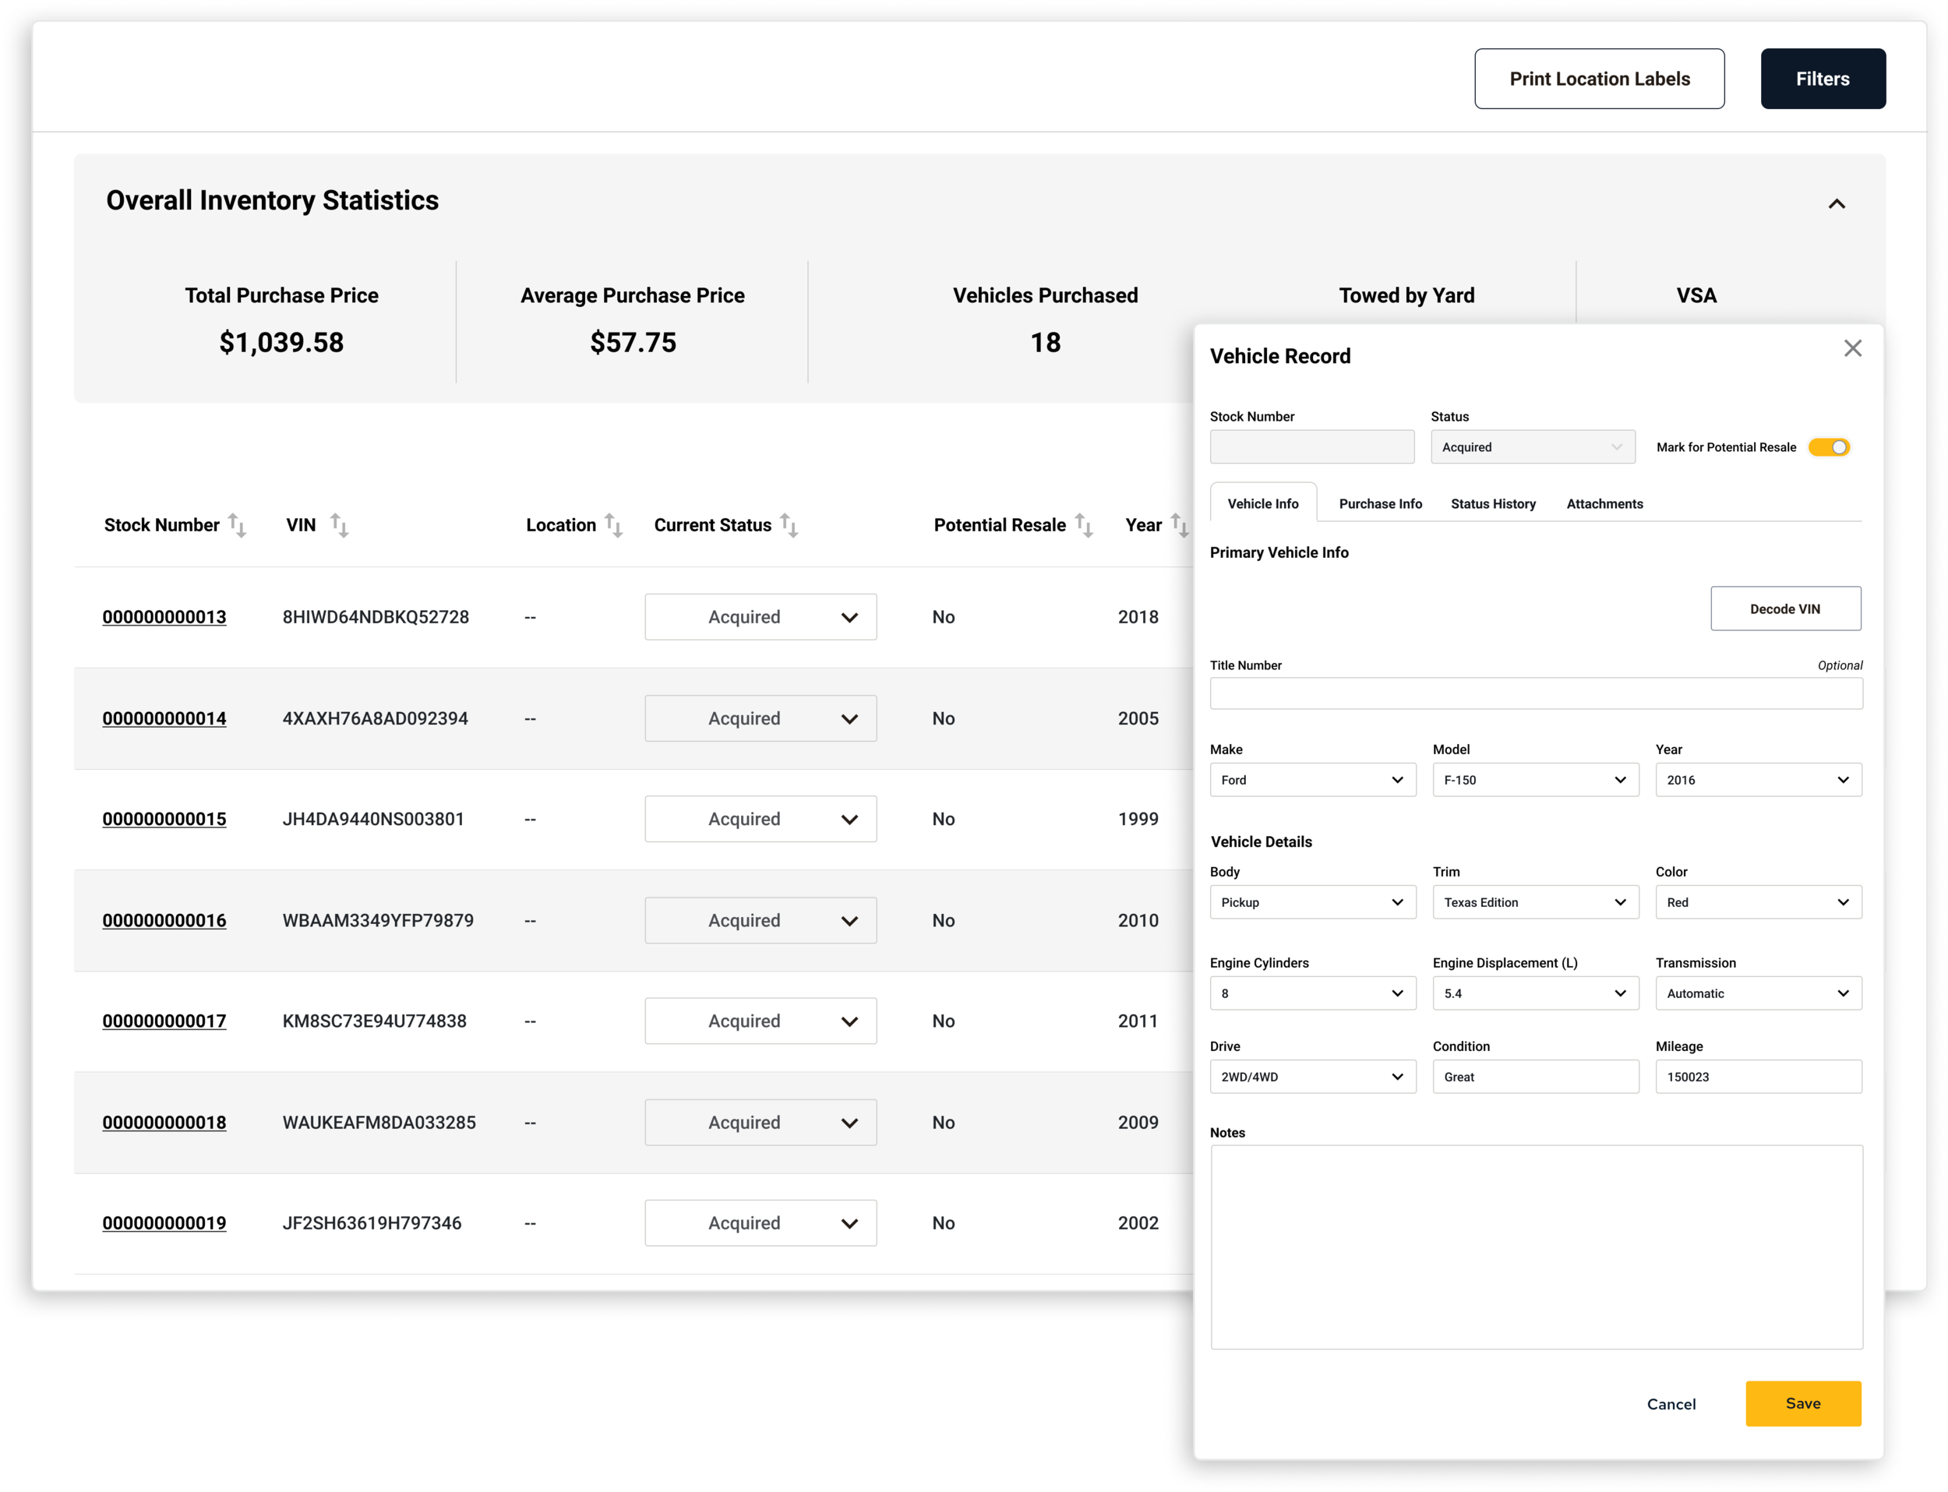Enable Mark for Potential Resale
The height and width of the screenshot is (1492, 1948).
tap(1828, 446)
